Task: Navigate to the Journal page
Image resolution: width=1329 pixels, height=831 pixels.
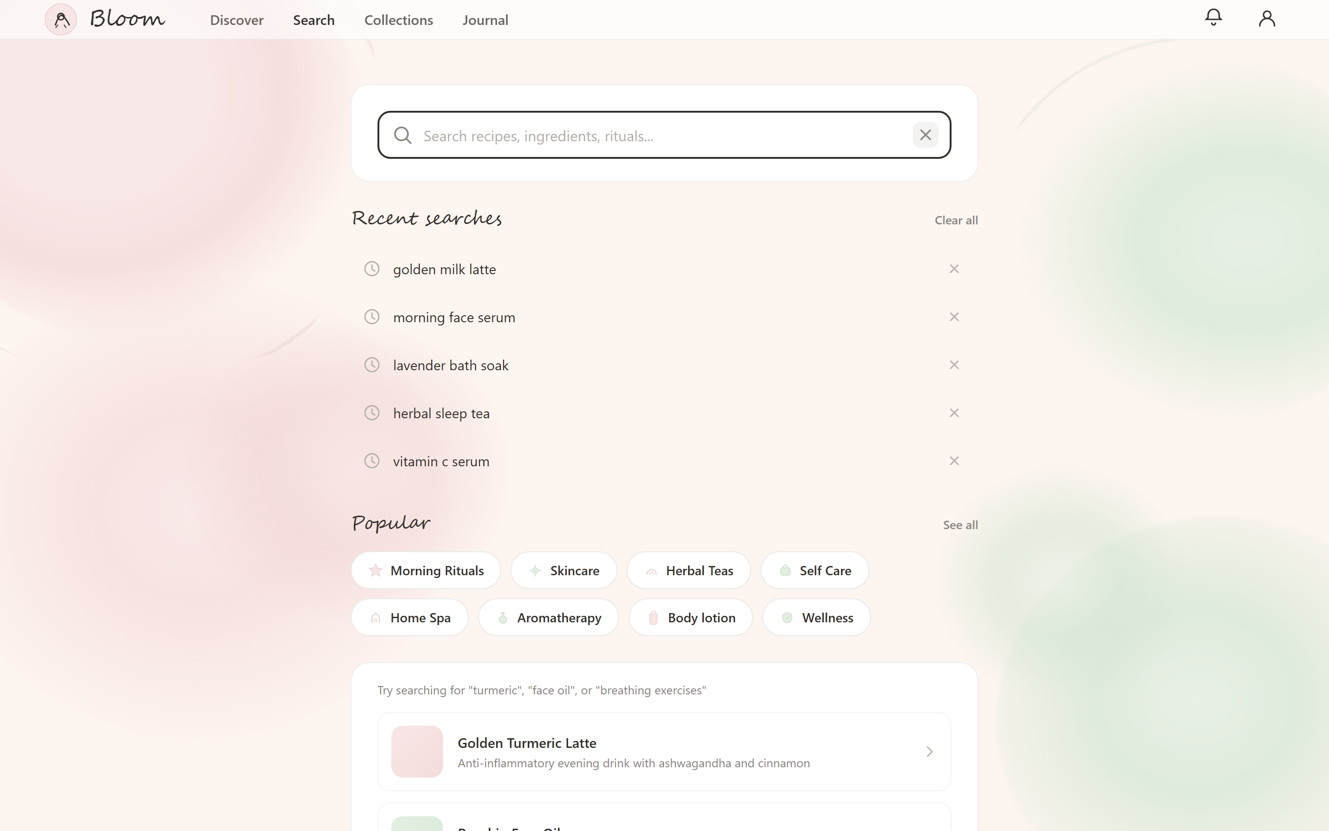Action: click(485, 20)
